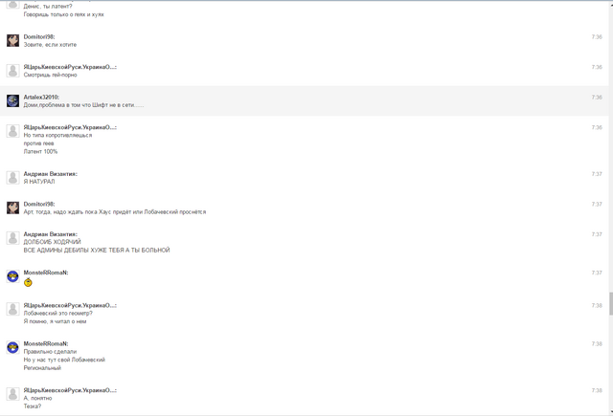Click the Андриан Византия name above "Я НАТУРАЛ"
613x416 pixels.
click(x=51, y=174)
